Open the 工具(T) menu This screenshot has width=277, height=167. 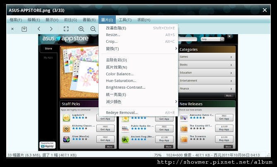(x=125, y=20)
